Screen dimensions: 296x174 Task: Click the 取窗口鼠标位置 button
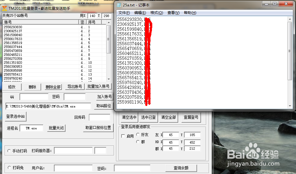click(98, 128)
